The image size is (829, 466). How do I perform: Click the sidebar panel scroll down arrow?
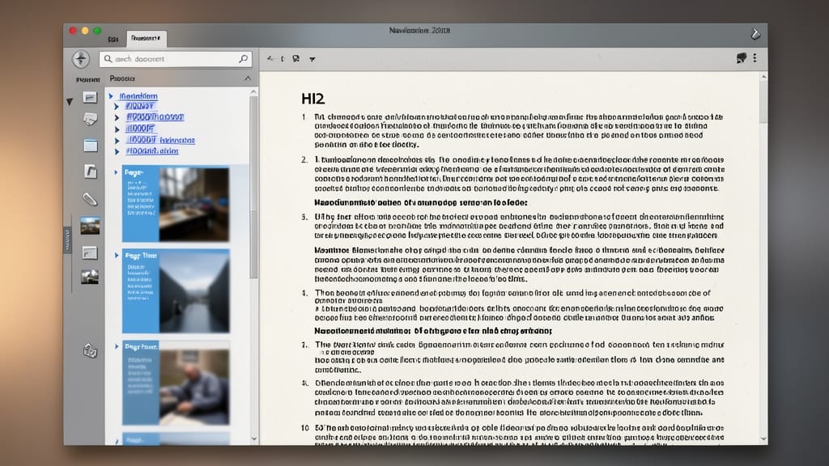(x=253, y=438)
